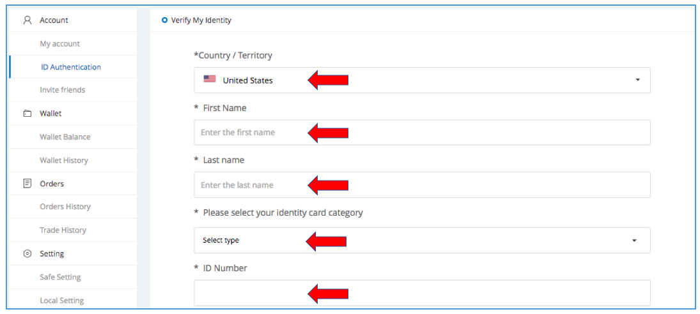Click the First Name input field
This screenshot has height=314, width=700.
coord(422,133)
